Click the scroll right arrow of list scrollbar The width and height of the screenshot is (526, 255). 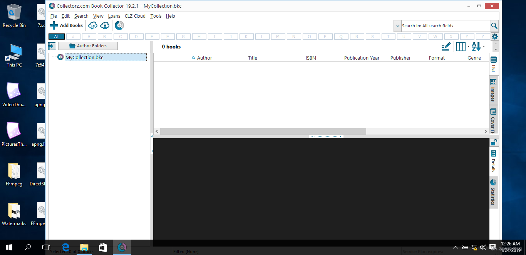point(486,131)
